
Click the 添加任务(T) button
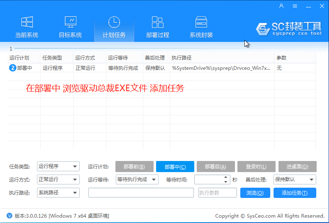coord(295,193)
